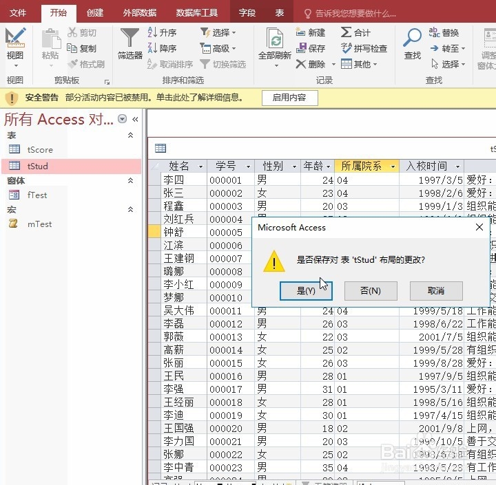The image size is (496, 485).
Task: Click Toggle Filter (切换筛选)
Action: [223, 64]
